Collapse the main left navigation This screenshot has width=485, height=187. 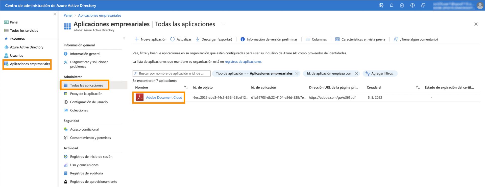click(x=55, y=14)
